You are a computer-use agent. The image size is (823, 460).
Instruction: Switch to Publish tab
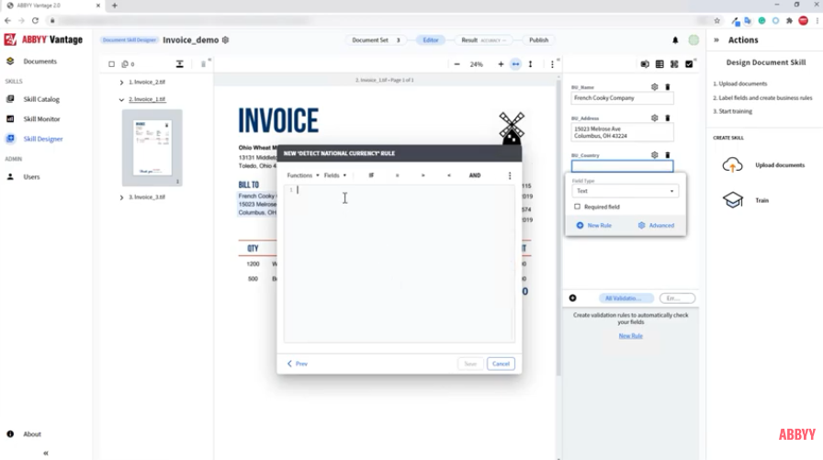(538, 39)
